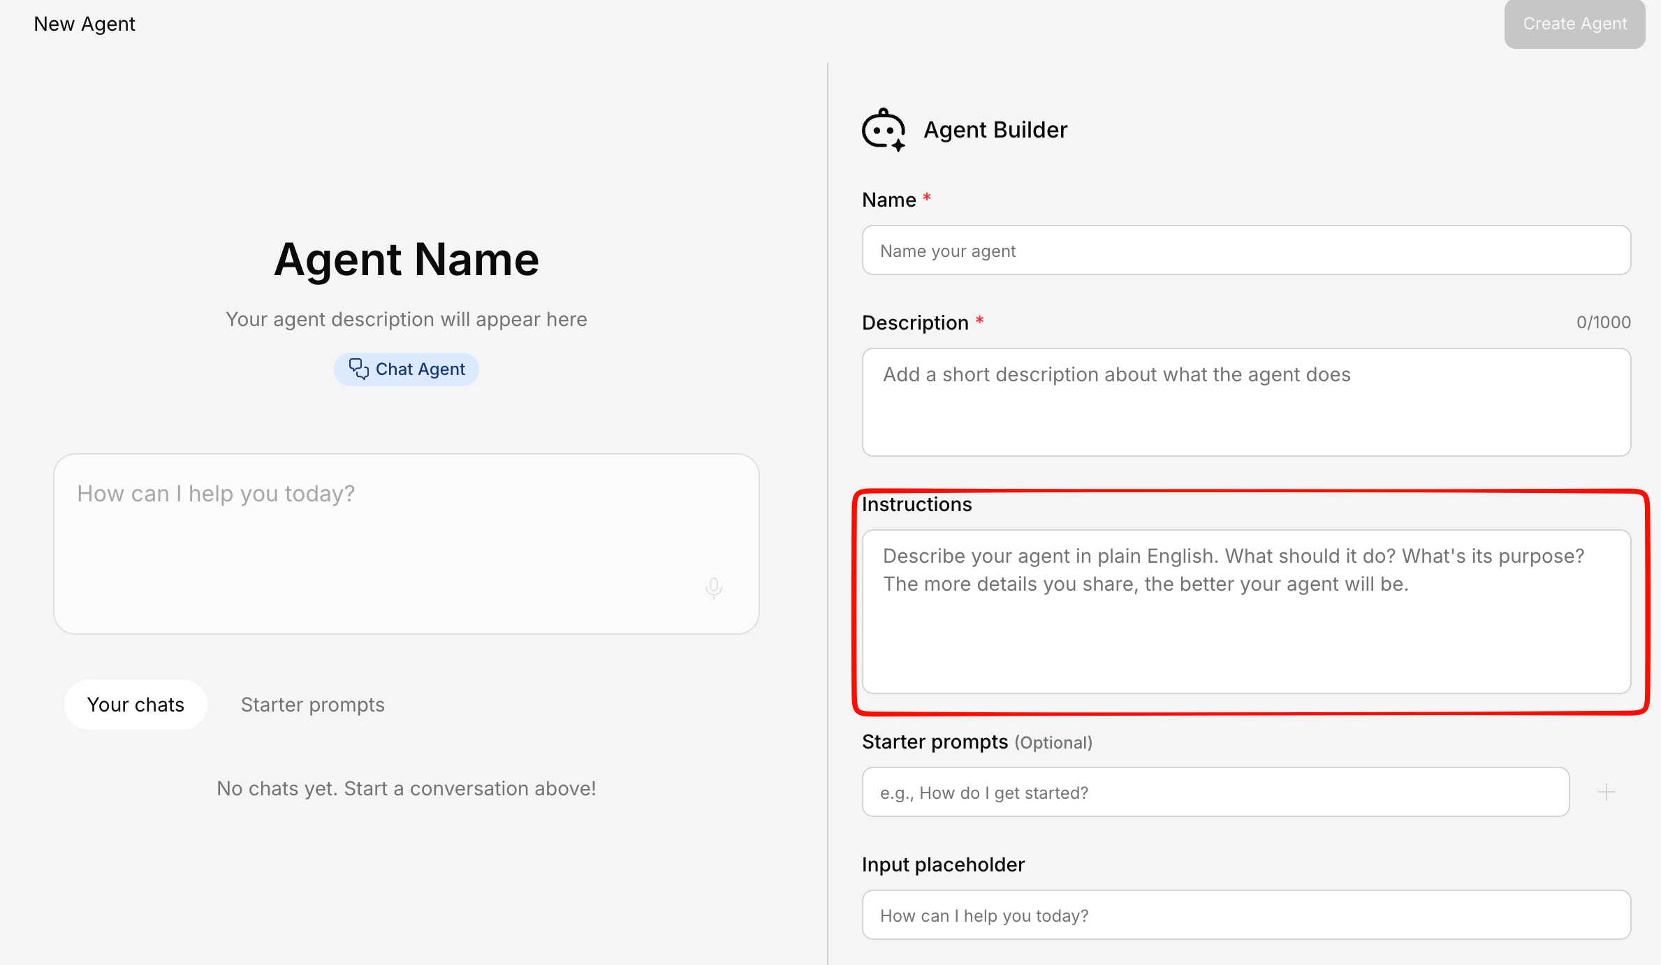Click the Agent Name preview heading
This screenshot has height=965, width=1661.
pyautogui.click(x=407, y=260)
